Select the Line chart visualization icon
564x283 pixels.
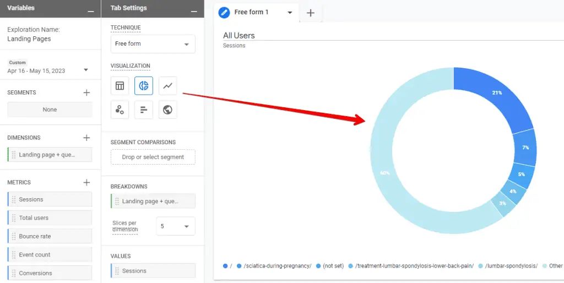click(x=168, y=86)
